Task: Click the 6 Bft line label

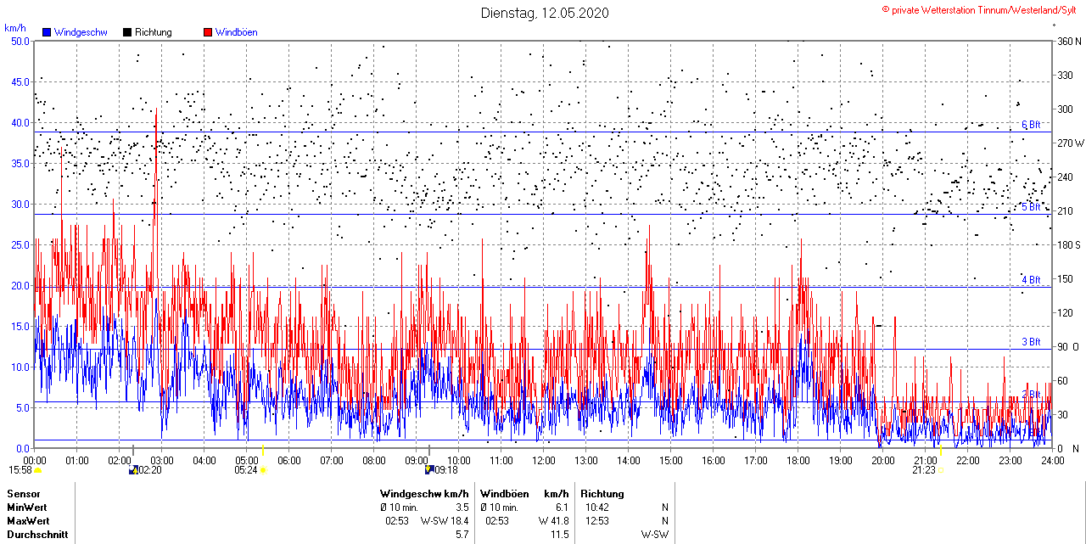Action: (1031, 125)
